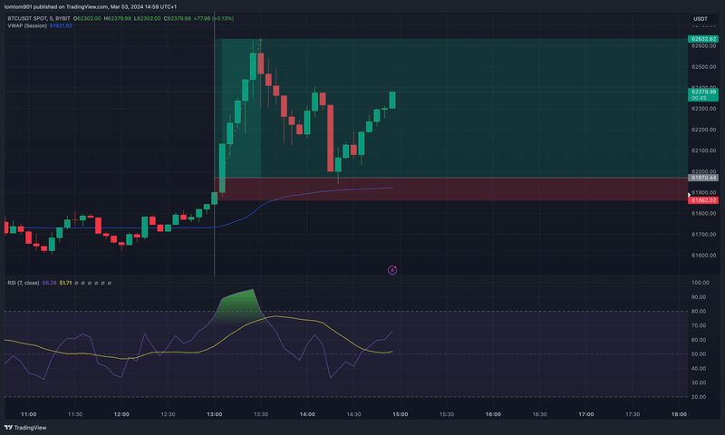This screenshot has width=725, height=435.
Task: Click the RSI axis 20.00 level label
Action: click(699, 397)
